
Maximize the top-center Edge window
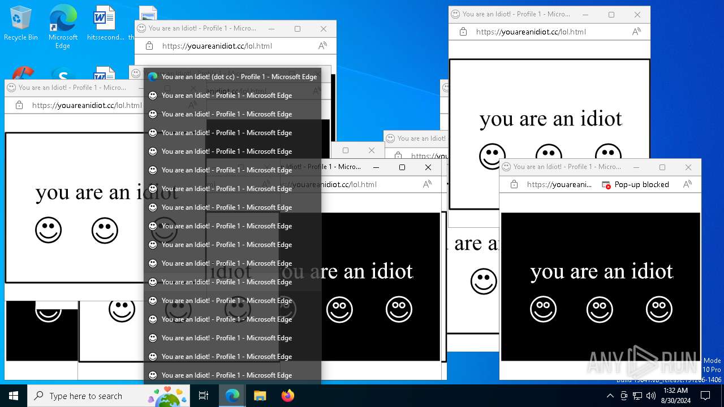[298, 29]
